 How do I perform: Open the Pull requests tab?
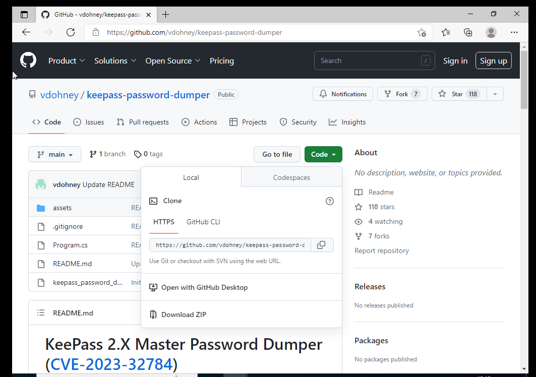point(143,122)
